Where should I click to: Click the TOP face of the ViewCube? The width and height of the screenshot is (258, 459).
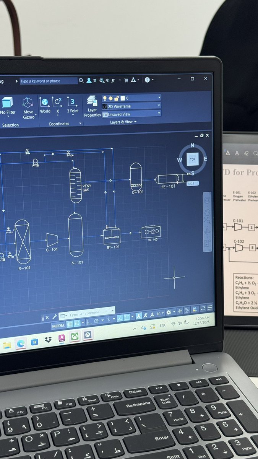point(193,159)
